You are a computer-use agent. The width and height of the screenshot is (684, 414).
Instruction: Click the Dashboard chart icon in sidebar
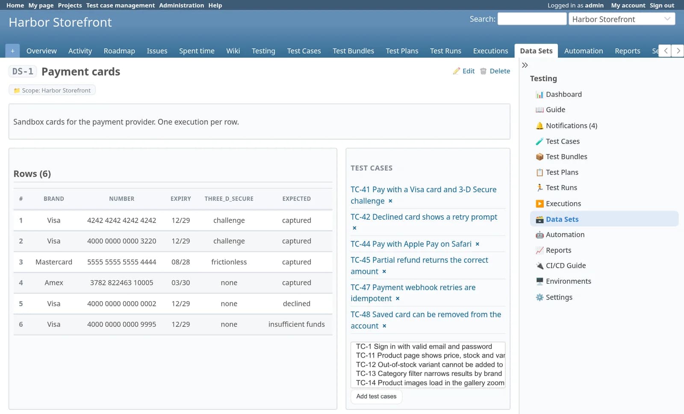pos(540,94)
